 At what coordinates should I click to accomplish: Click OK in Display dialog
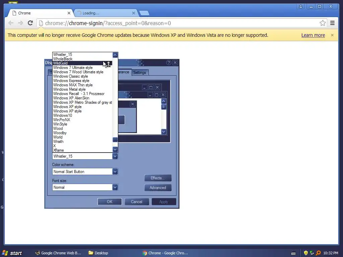[x=110, y=202]
